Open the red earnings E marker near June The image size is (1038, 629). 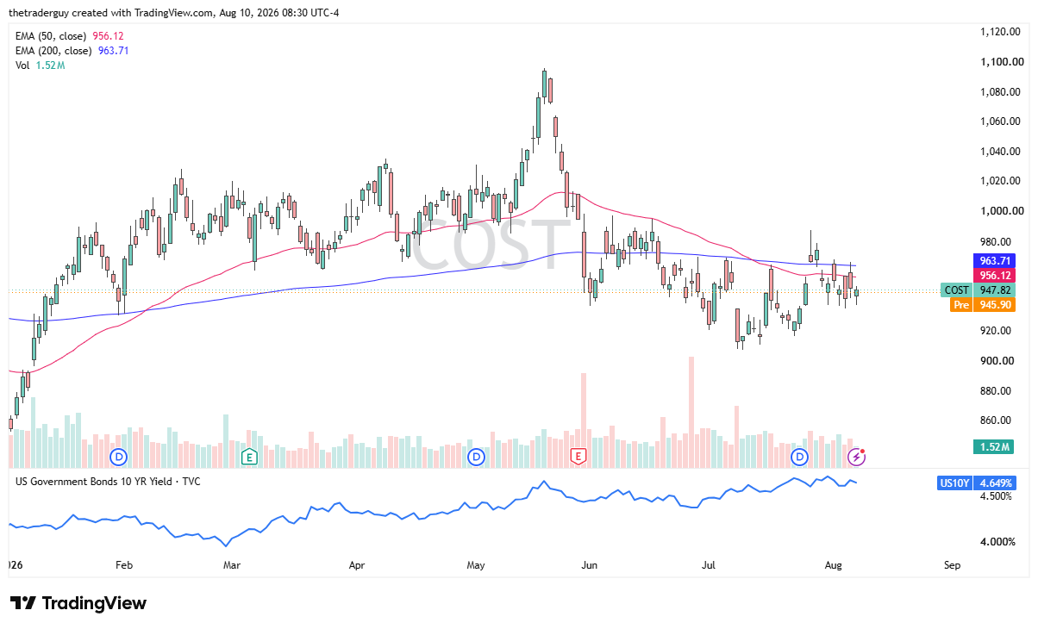coord(578,456)
